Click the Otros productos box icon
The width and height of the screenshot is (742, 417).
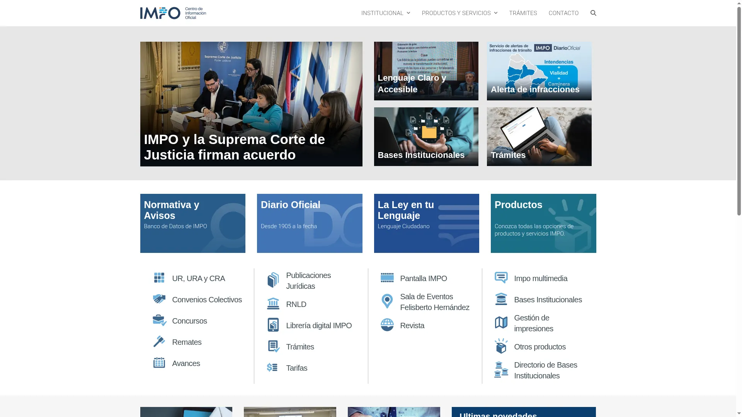[501, 346]
